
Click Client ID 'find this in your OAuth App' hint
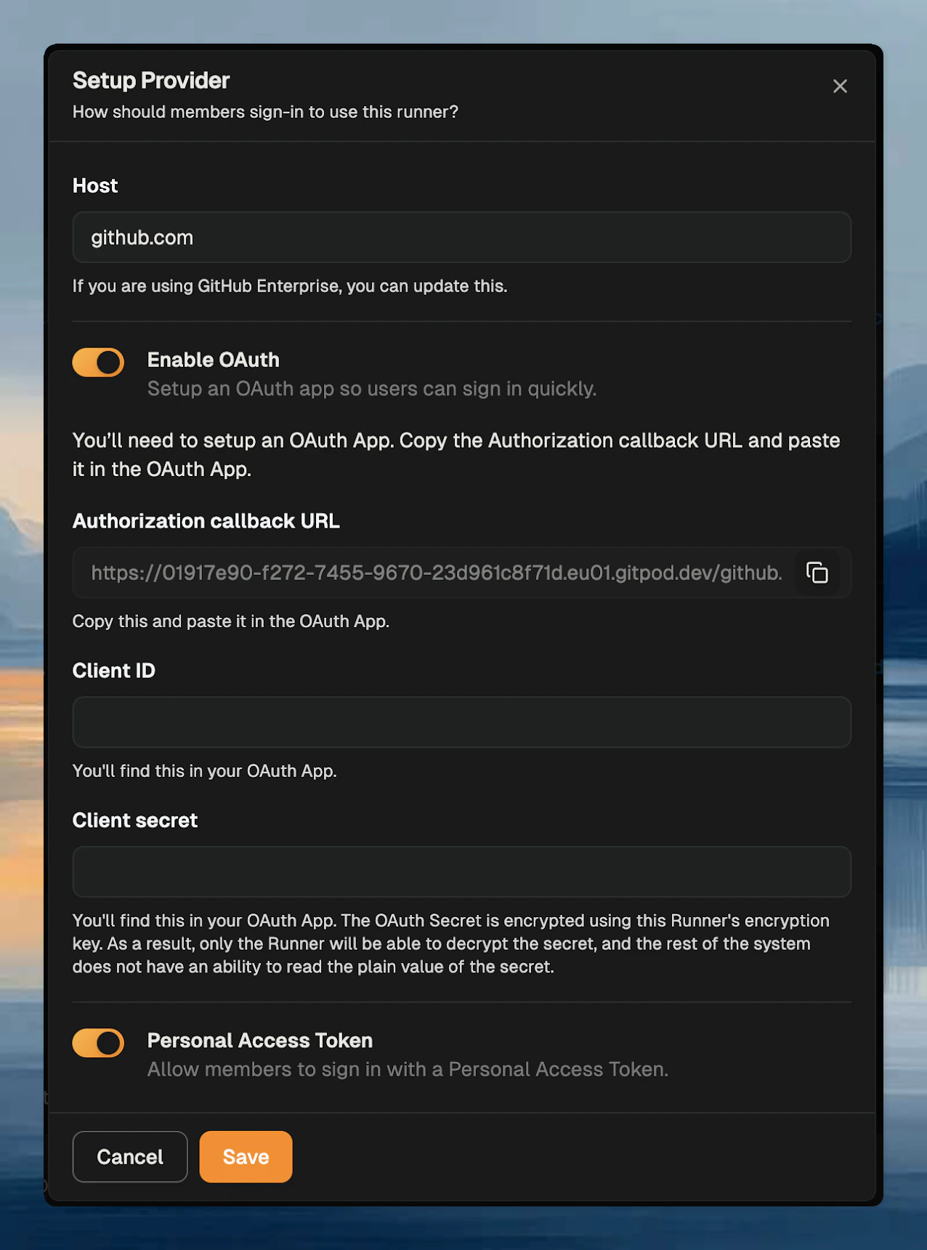(205, 771)
